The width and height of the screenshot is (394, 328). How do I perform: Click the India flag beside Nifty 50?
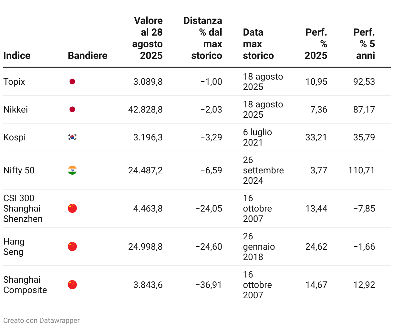72,170
